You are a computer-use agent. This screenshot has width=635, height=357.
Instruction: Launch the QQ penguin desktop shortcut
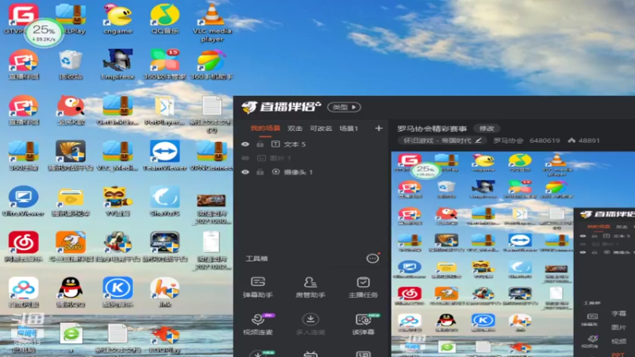(71, 292)
